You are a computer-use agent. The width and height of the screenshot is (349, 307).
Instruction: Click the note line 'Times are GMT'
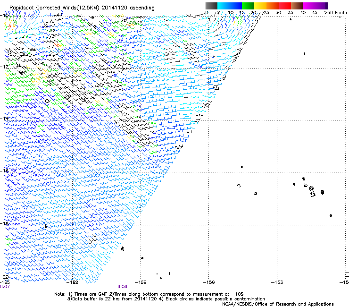tap(91, 294)
